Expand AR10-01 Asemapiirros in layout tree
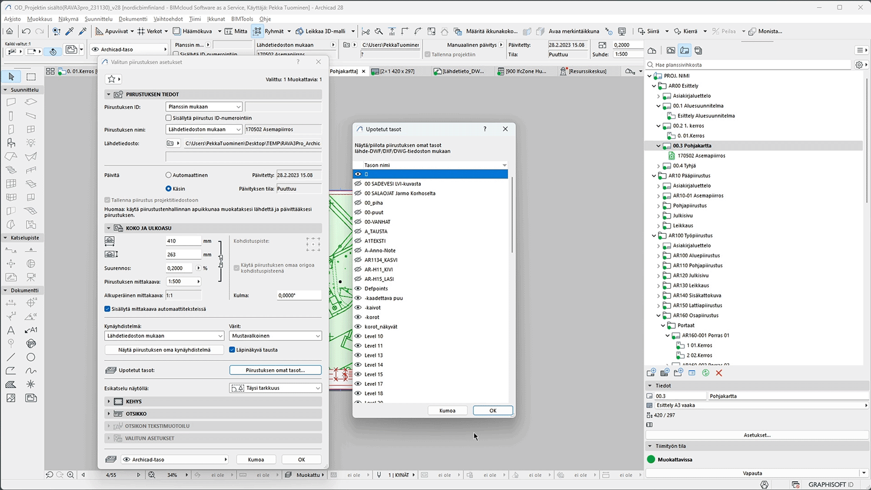This screenshot has height=490, width=871. pos(659,196)
